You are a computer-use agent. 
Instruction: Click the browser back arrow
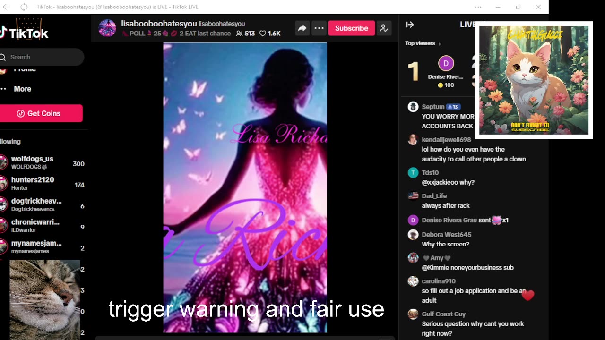tap(7, 7)
